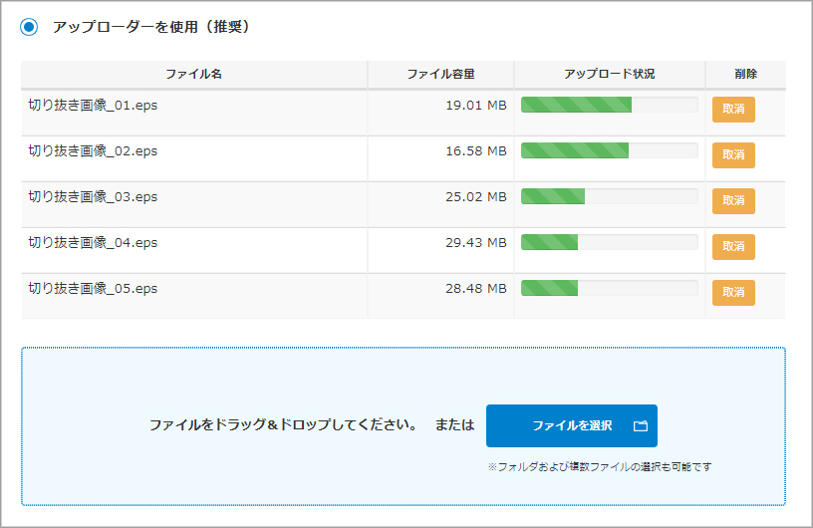
Task: Select the アップローダーを使用（推奨） radio button
Action: (30, 27)
